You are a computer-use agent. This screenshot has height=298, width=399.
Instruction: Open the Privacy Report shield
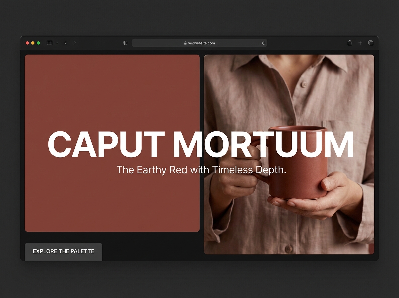pyautogui.click(x=125, y=43)
